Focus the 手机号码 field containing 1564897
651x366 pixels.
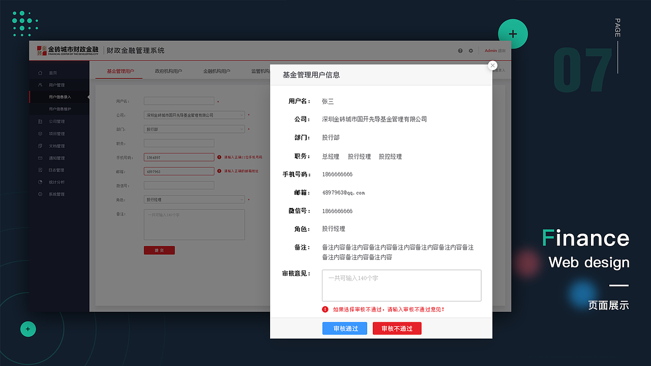[x=179, y=158]
